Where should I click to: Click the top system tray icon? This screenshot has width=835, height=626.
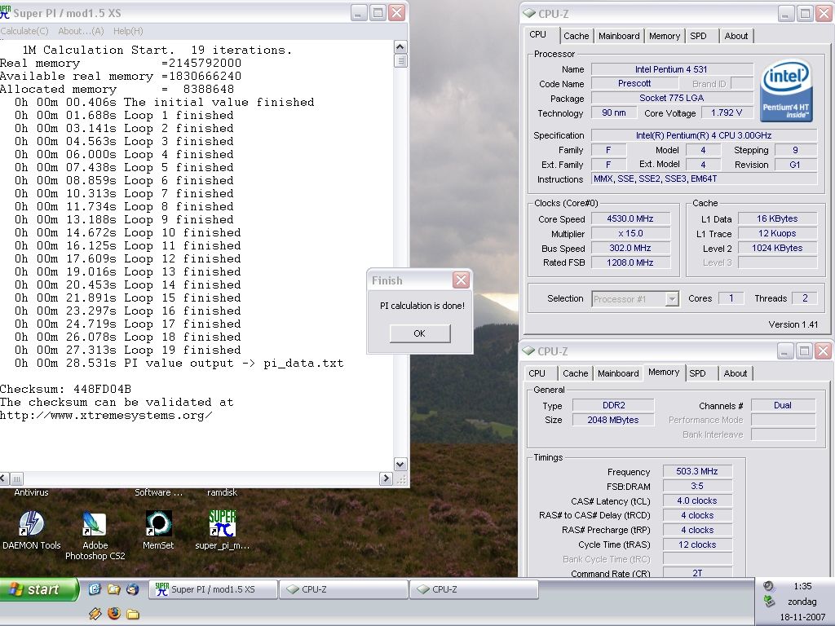click(768, 586)
